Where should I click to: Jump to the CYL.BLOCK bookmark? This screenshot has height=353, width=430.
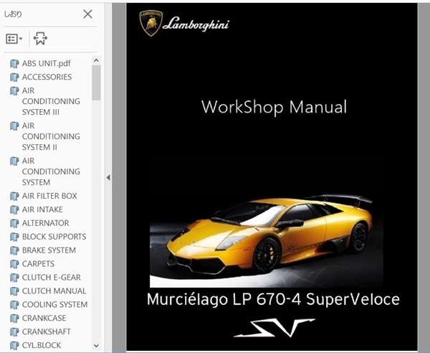42,345
